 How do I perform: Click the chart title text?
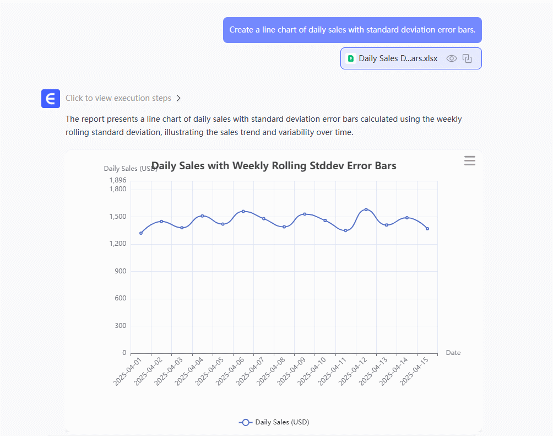274,166
